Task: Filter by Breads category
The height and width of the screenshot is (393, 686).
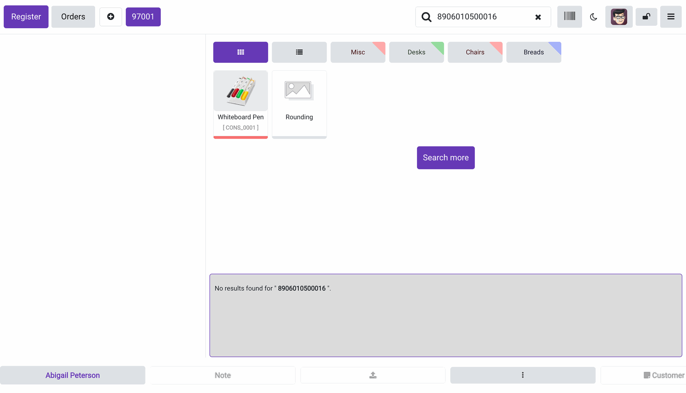Action: coord(534,52)
